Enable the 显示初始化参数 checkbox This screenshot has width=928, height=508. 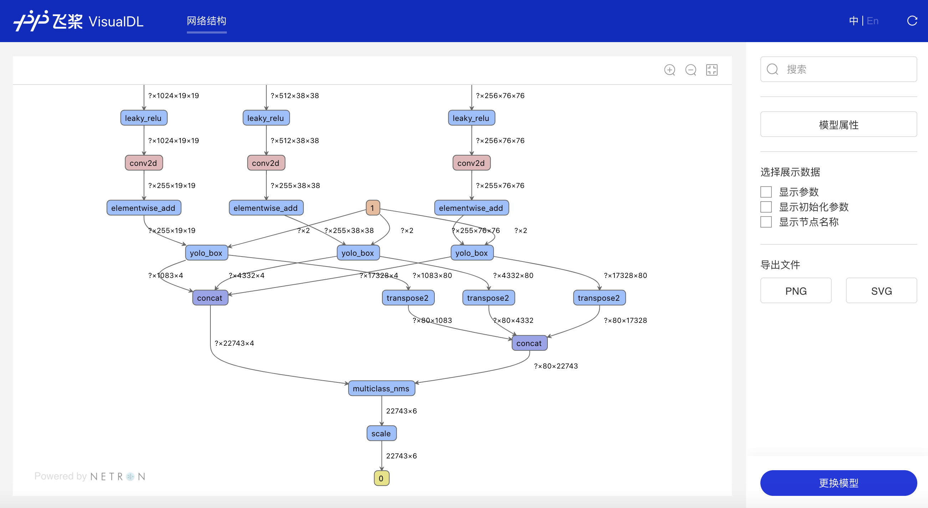(766, 207)
